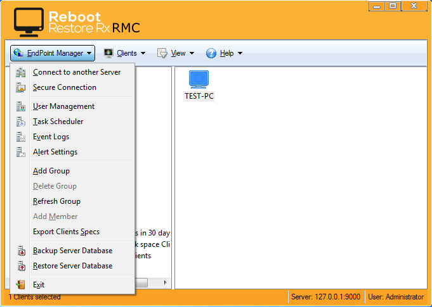Viewport: 432px width, 307px height.
Task: Choose Export Clients Specs
Action: (72, 232)
